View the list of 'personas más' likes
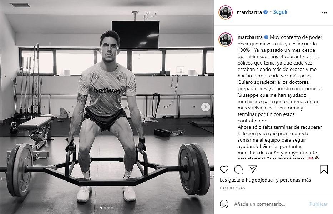Screen dimensions: 333x214 pyautogui.click(x=296, y=180)
